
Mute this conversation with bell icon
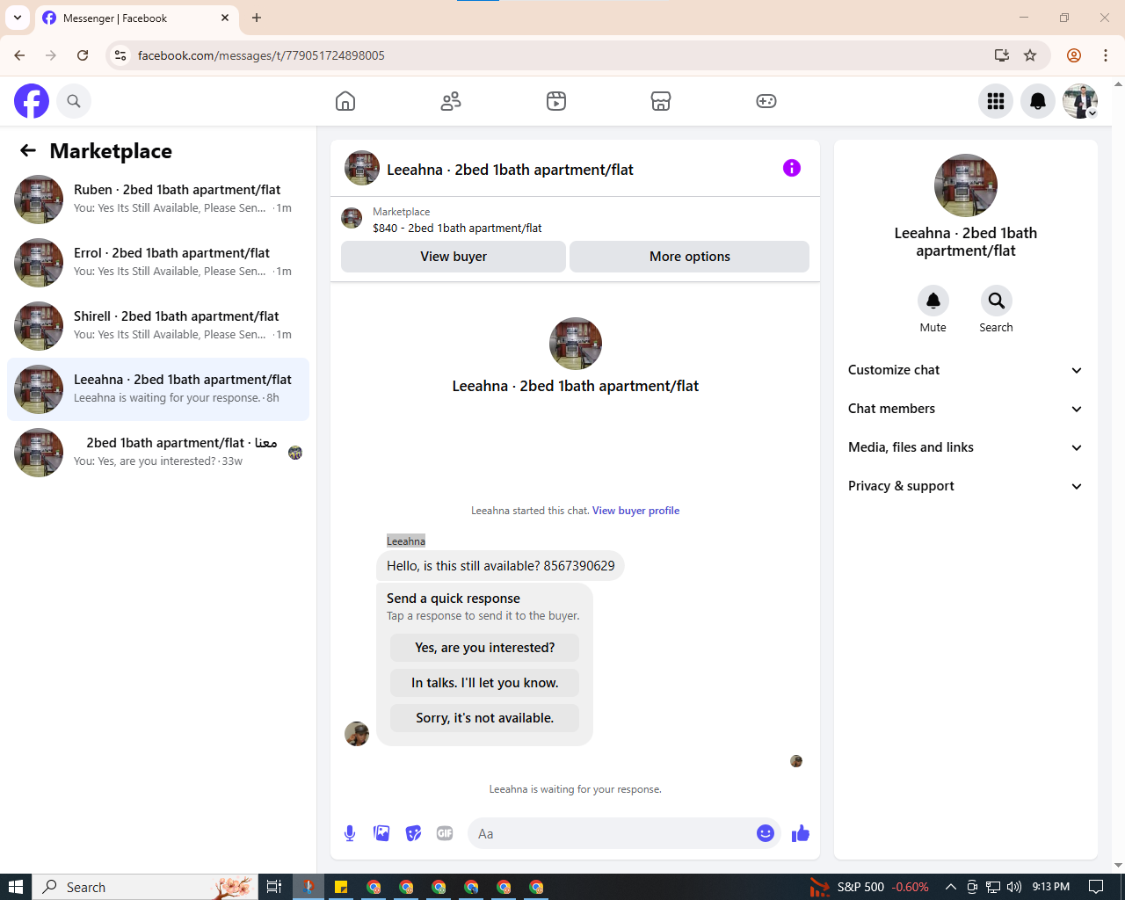(933, 301)
